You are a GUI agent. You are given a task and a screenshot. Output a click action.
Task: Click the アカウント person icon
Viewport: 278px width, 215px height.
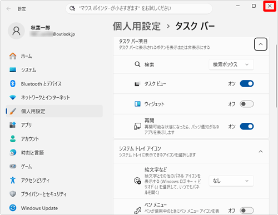tap(13, 139)
